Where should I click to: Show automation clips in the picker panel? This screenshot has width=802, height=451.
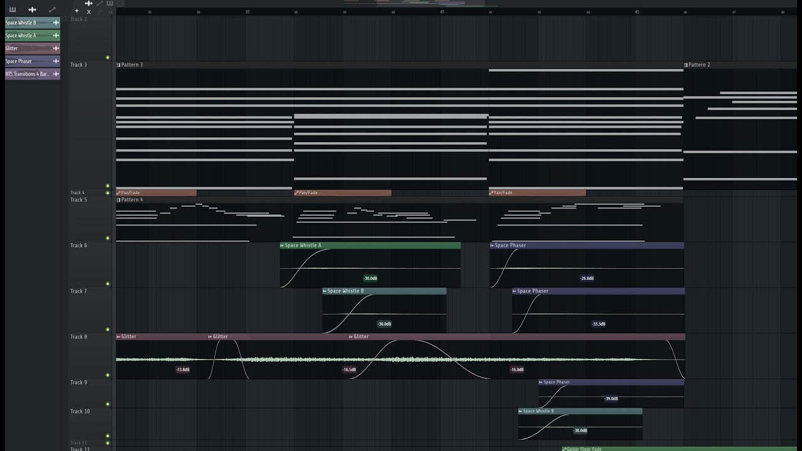[52, 10]
